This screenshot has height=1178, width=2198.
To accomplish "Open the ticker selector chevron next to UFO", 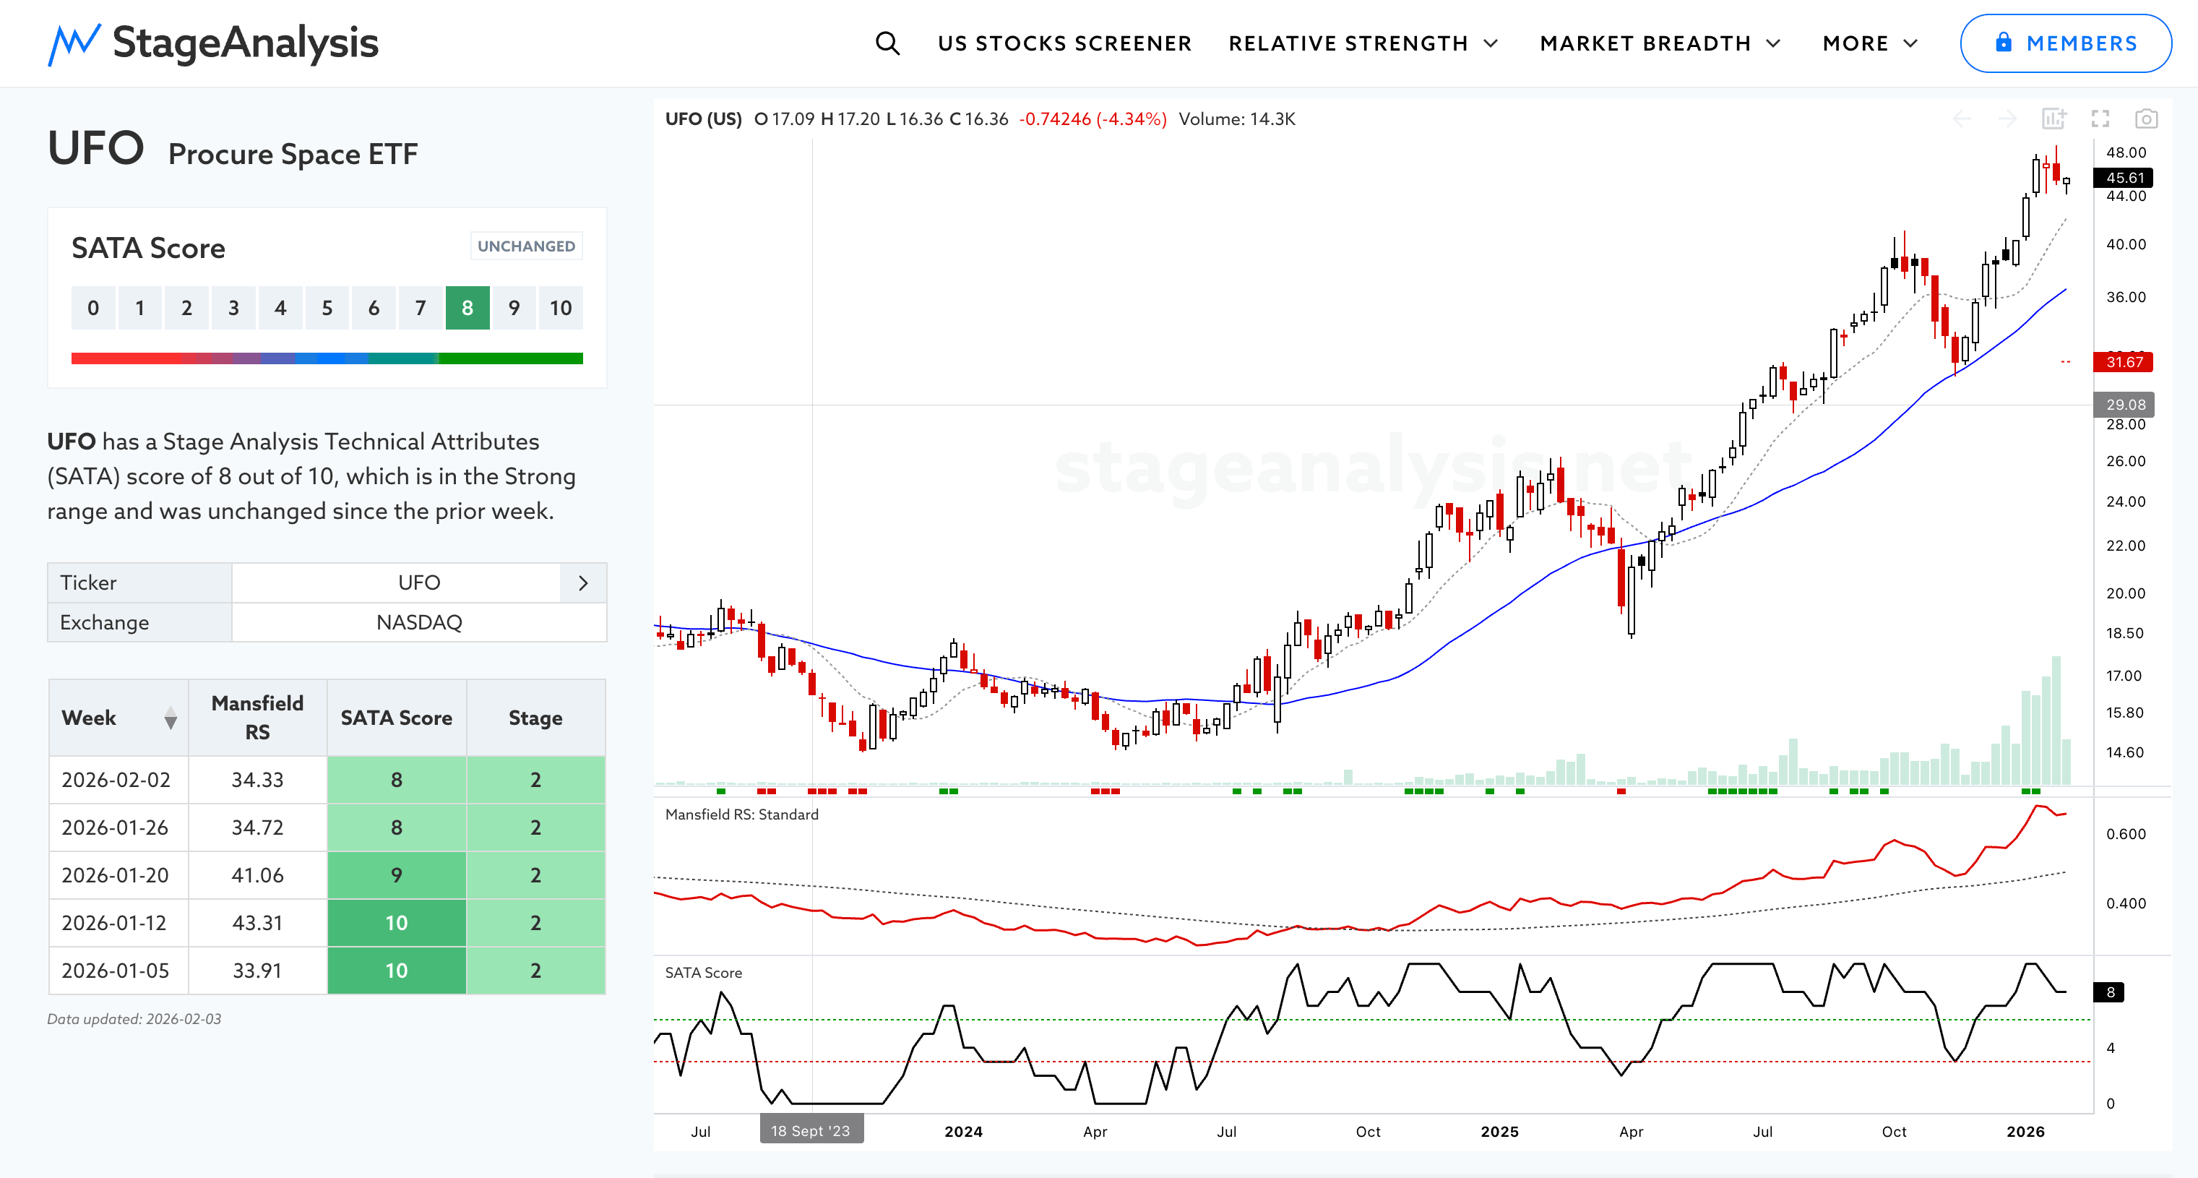I will tap(583, 583).
